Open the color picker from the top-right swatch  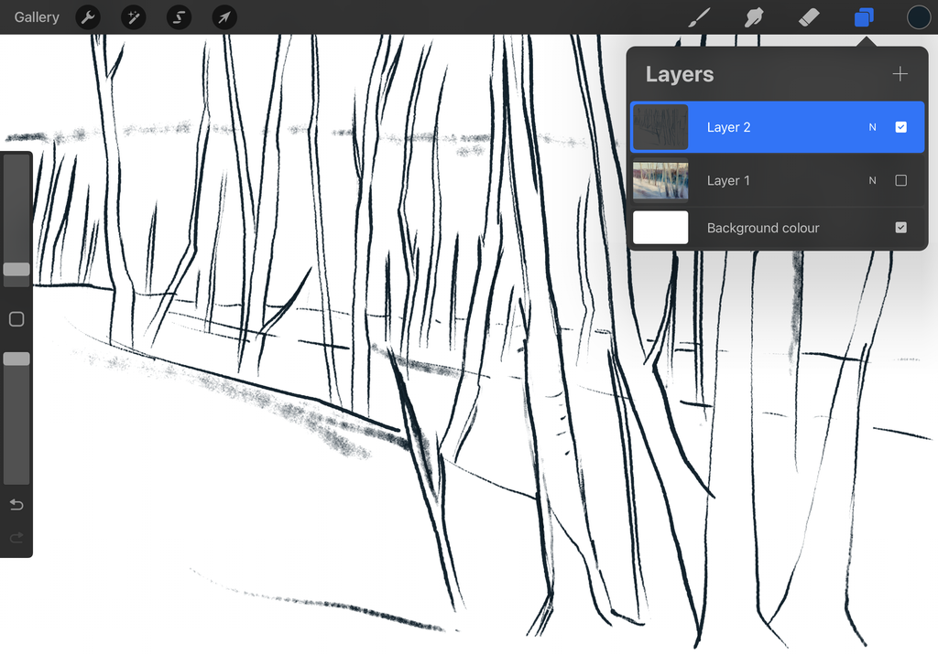(918, 16)
